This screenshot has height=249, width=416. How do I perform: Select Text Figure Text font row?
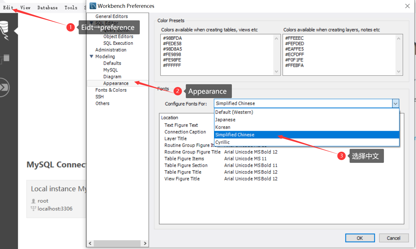181,125
